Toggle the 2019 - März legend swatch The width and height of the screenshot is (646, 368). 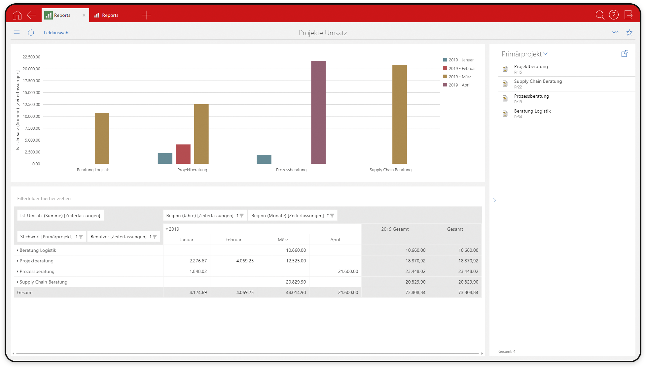pyautogui.click(x=445, y=77)
